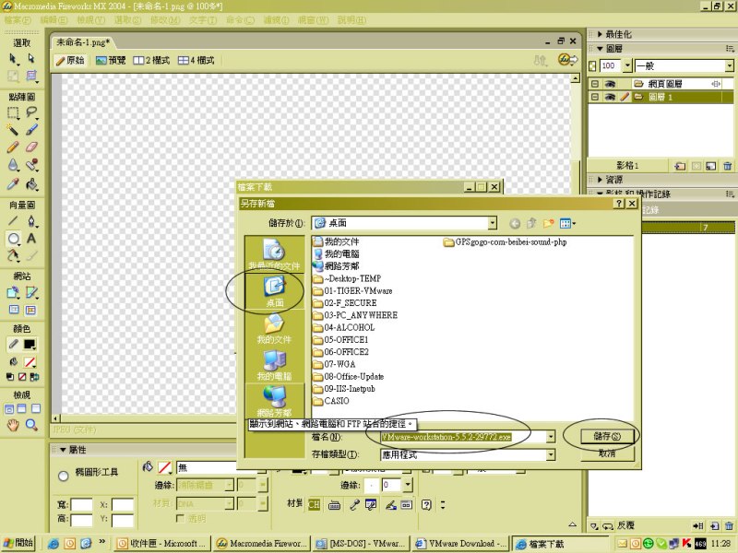
Task: Select the Zoom magnifier tool
Action: click(31, 425)
